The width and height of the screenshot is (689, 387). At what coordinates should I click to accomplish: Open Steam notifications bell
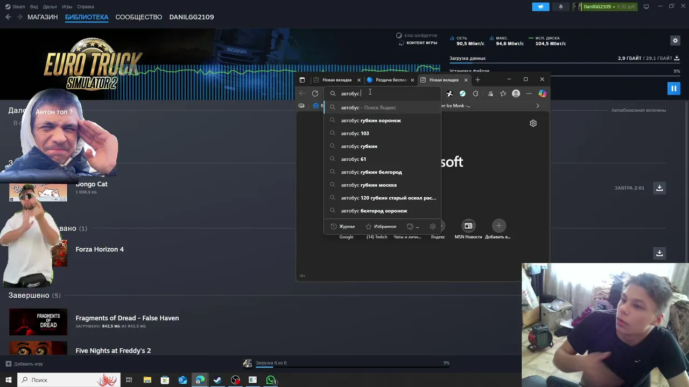(x=560, y=6)
